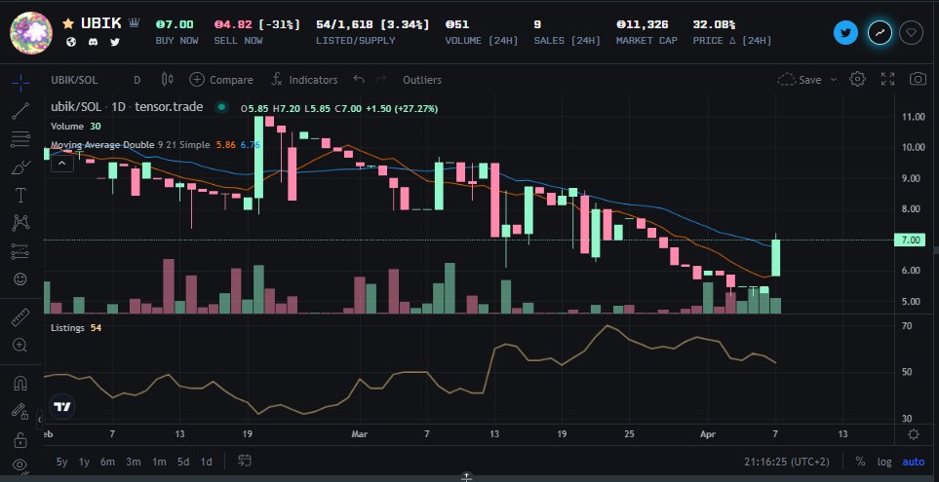The width and height of the screenshot is (939, 482).
Task: Set time range to 1d
Action: [x=206, y=462]
